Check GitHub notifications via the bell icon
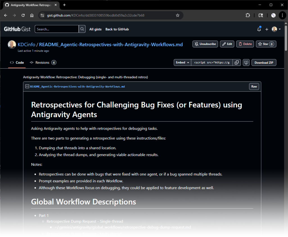The width and height of the screenshot is (288, 237). [x=258, y=29]
